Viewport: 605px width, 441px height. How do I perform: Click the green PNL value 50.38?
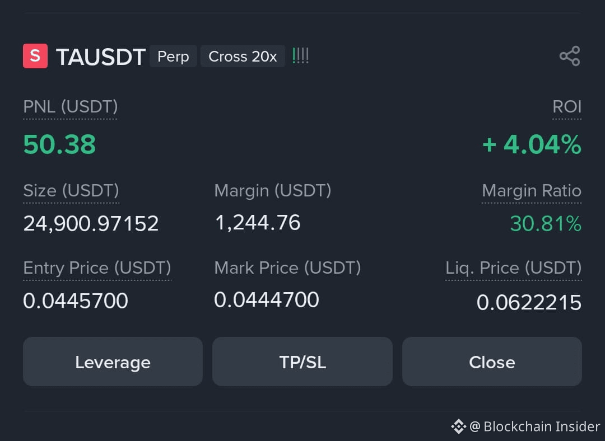(59, 144)
